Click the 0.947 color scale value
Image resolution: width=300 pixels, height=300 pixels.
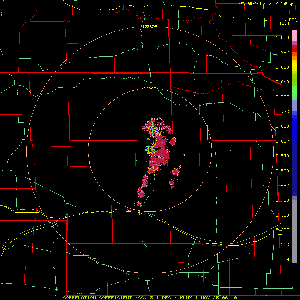tap(282, 52)
